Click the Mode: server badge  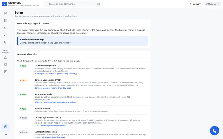point(212,4)
